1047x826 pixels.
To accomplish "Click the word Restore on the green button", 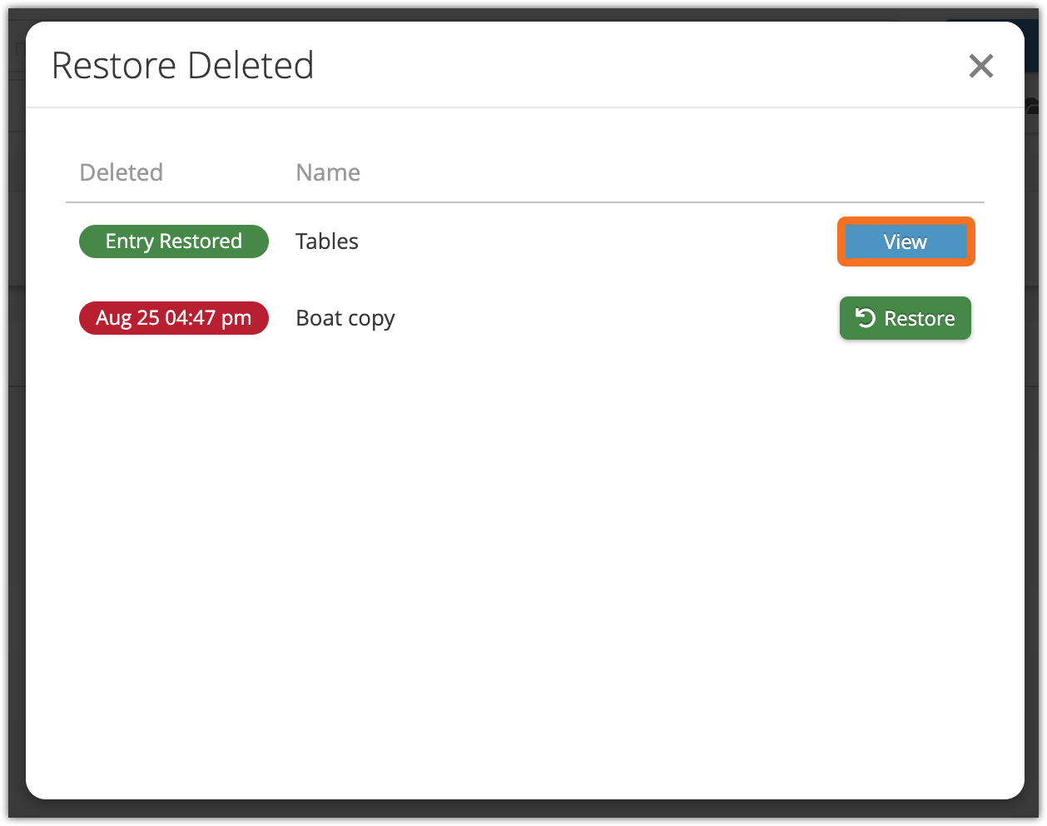I will pyautogui.click(x=920, y=318).
